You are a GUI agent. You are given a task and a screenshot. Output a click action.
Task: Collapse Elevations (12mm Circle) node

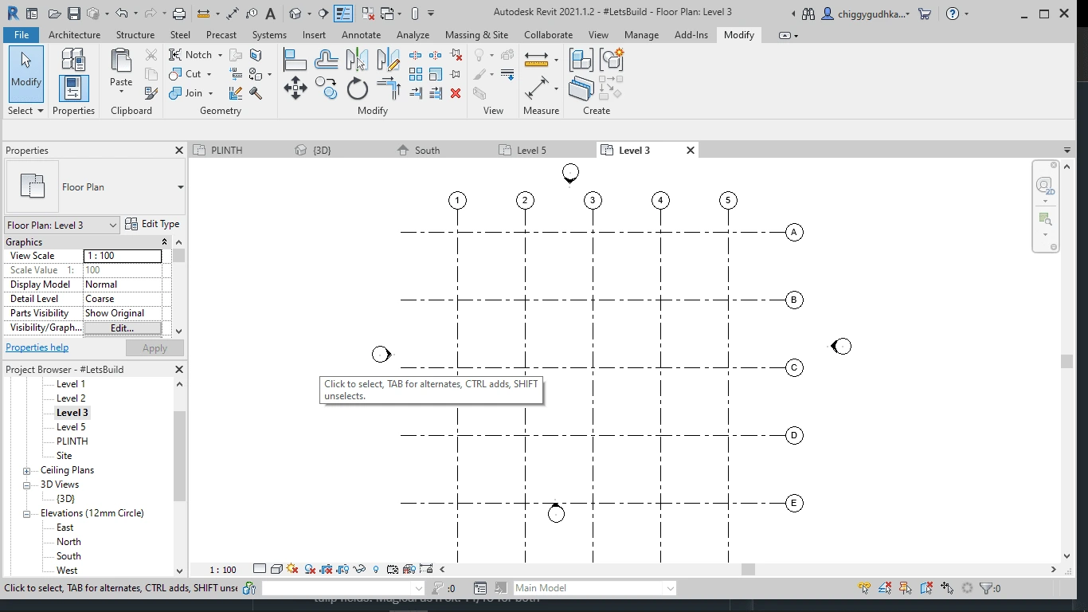click(x=27, y=514)
